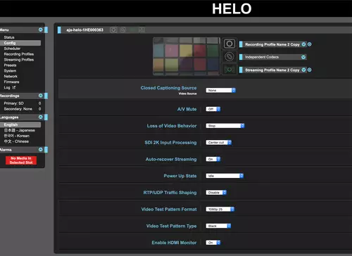The image size is (352, 256).
Task: Open the Network page
Action: 11,77
